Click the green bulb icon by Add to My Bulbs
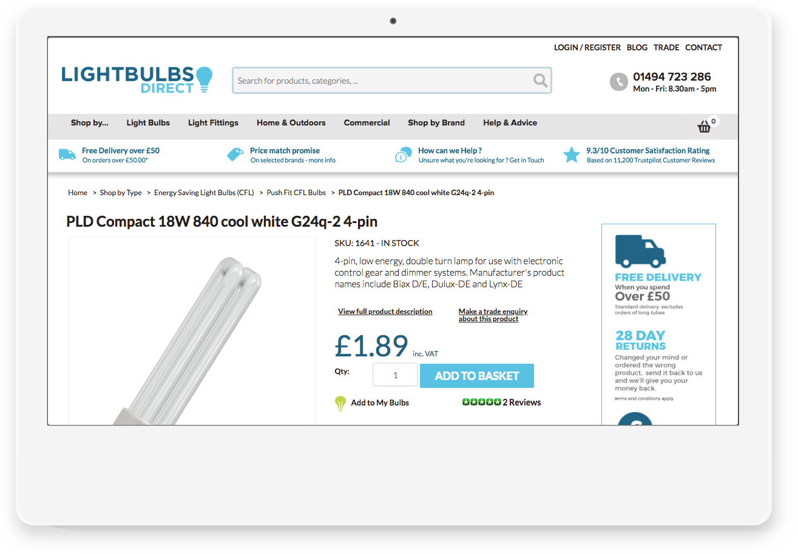The image size is (798, 554). (340, 404)
